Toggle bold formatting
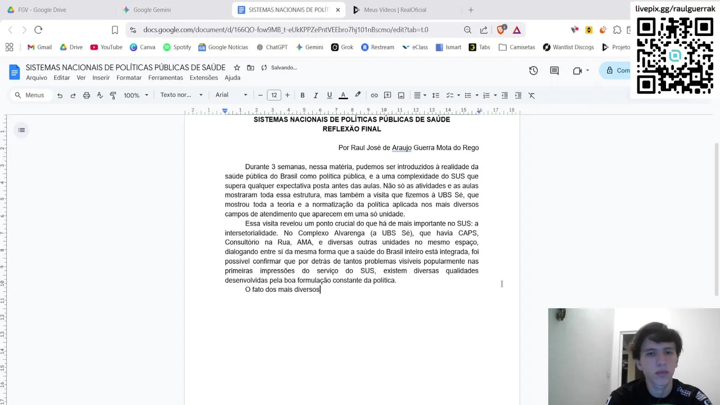Viewport: 720px width, 405px height. pyautogui.click(x=302, y=96)
